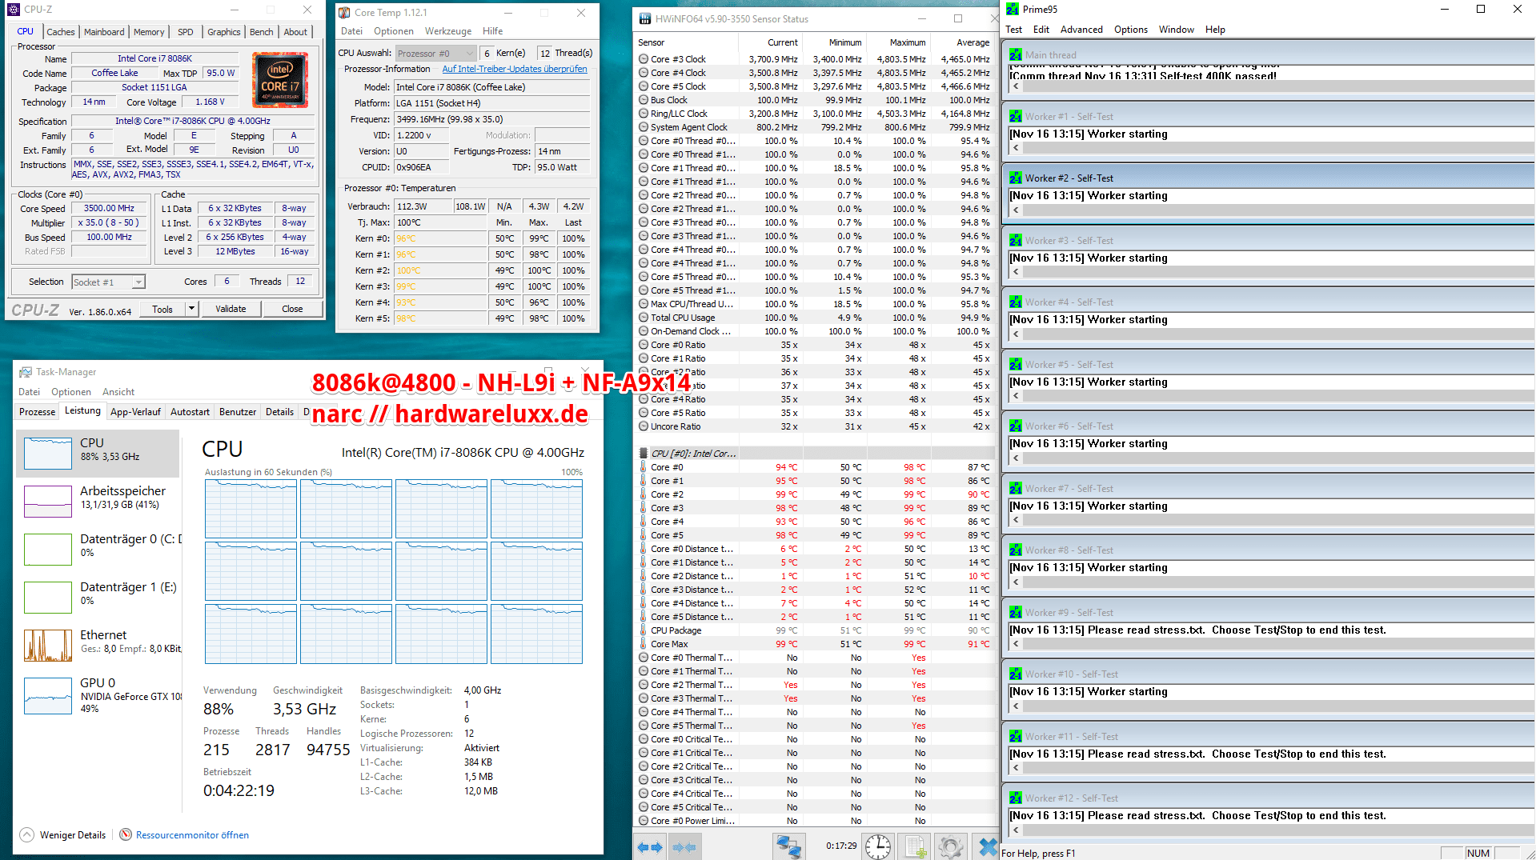This screenshot has height=860, width=1536.
Task: Open the Task-Manager Optionen menu
Action: click(71, 392)
